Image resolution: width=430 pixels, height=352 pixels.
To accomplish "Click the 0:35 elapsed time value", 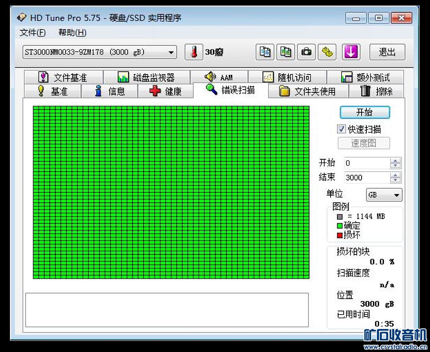I will pos(385,324).
